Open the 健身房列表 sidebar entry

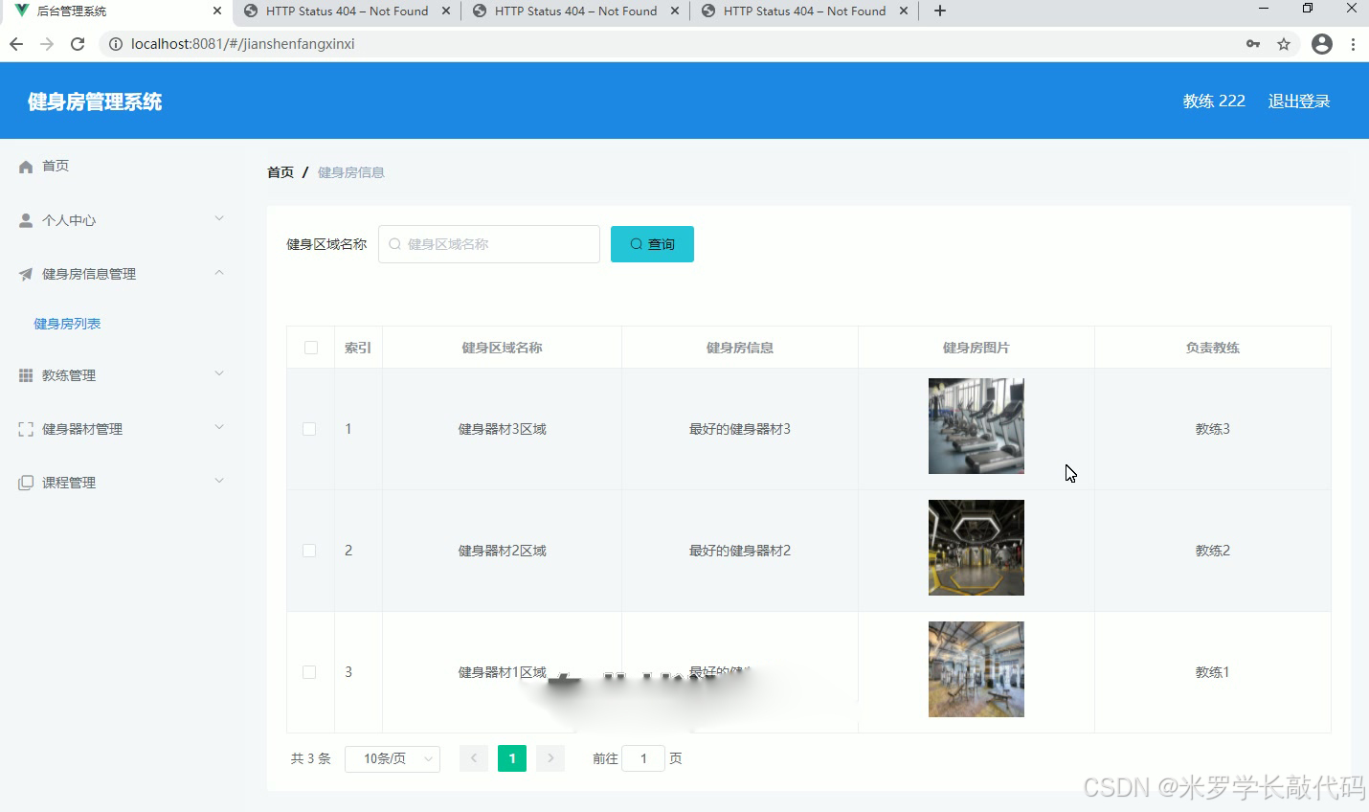click(66, 323)
